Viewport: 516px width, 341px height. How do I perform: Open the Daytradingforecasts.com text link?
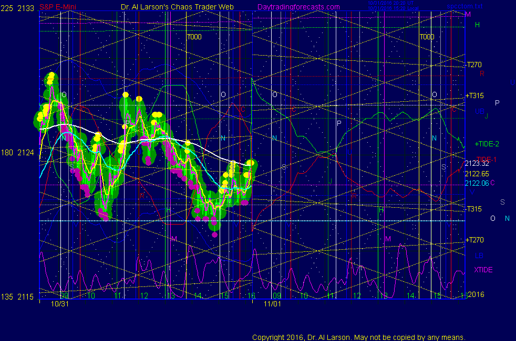pyautogui.click(x=298, y=7)
